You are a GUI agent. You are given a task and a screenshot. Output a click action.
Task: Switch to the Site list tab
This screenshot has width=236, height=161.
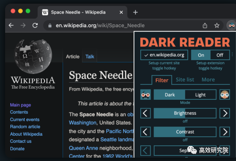point(185,80)
